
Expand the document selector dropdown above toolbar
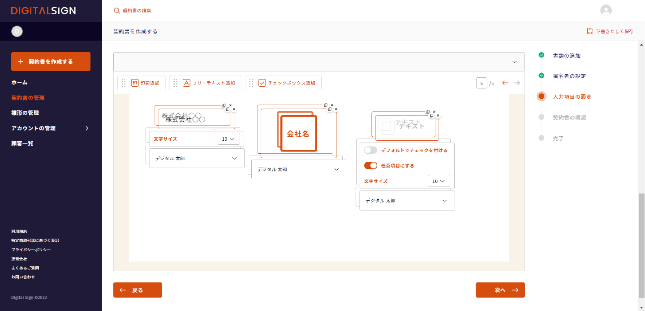[x=515, y=62]
